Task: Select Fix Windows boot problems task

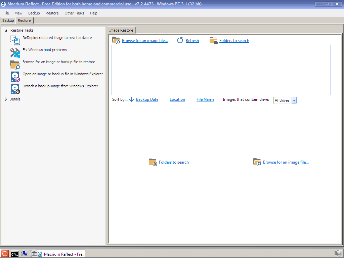Action: pos(45,50)
